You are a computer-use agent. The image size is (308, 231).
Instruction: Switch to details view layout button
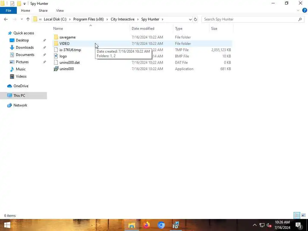(297, 215)
